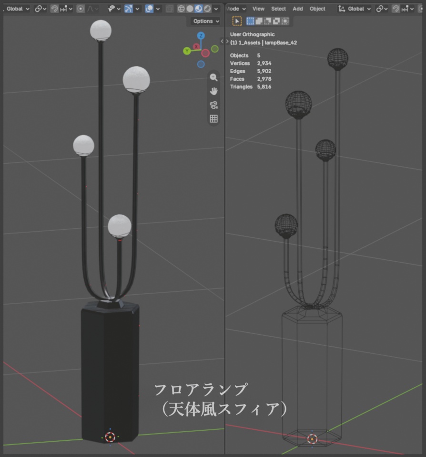Image resolution: width=426 pixels, height=457 pixels.
Task: Click 'User Orthographic' view label
Action: [252, 34]
